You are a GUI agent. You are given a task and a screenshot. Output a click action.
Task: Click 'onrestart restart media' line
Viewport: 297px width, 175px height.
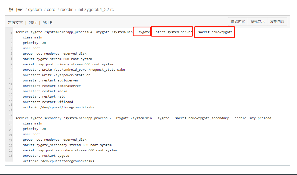(45, 91)
